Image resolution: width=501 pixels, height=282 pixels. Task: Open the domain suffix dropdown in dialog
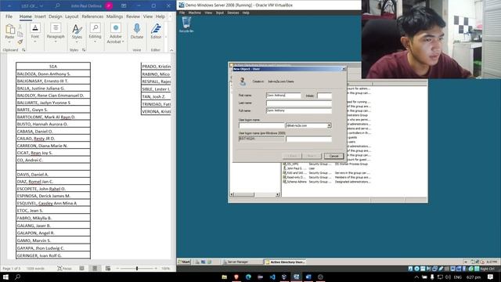[329, 125]
